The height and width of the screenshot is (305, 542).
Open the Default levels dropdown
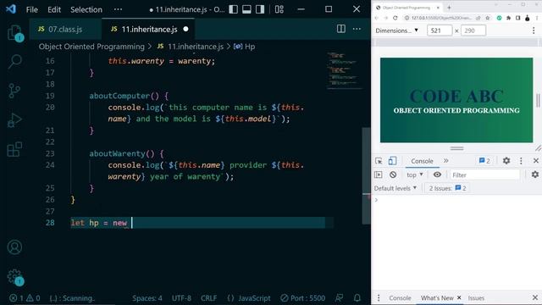click(395, 188)
